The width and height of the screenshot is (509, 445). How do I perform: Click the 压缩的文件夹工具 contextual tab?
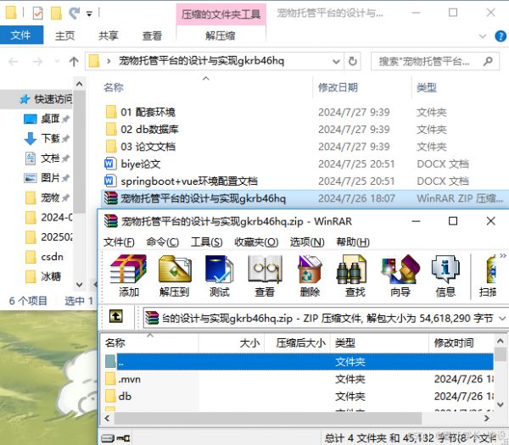point(221,14)
